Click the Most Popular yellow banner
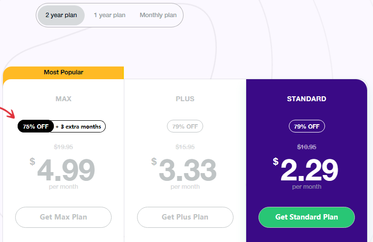This screenshot has width=373, height=242. [63, 73]
